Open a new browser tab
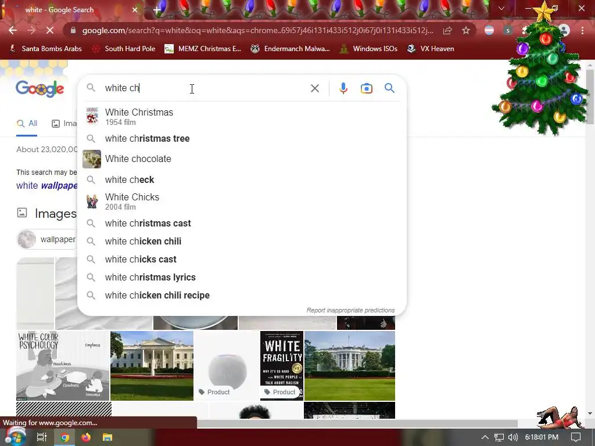Image resolution: width=595 pixels, height=446 pixels. point(157,10)
